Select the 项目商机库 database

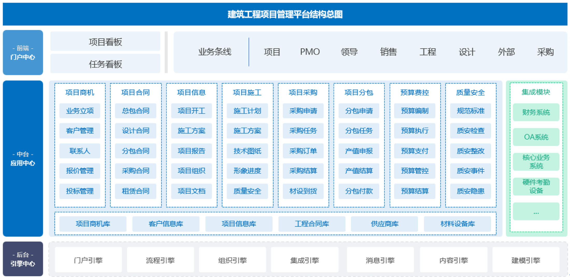[x=93, y=224]
